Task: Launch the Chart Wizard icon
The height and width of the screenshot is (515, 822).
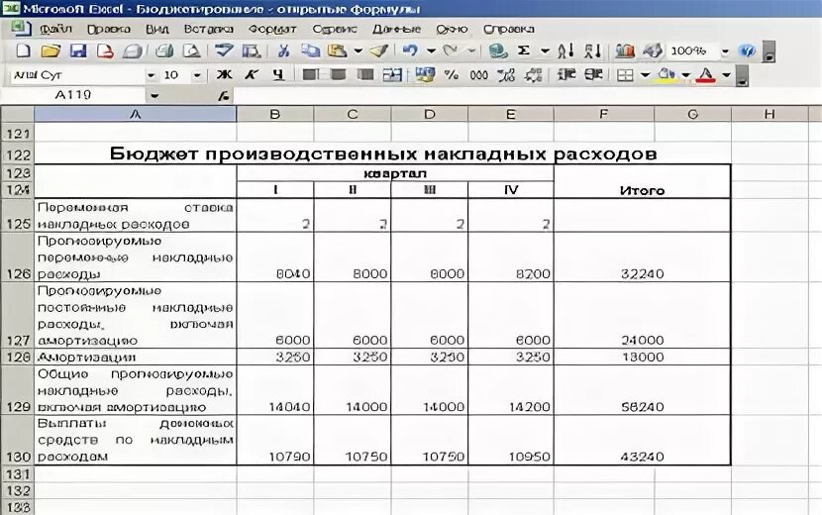Action: [625, 51]
